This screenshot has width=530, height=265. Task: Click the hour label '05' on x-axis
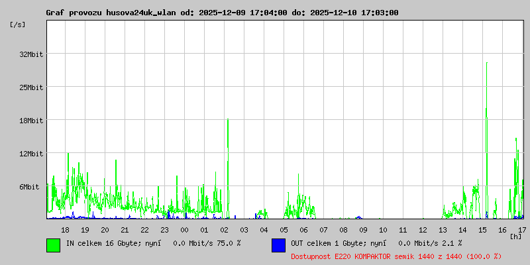pyautogui.click(x=284, y=230)
